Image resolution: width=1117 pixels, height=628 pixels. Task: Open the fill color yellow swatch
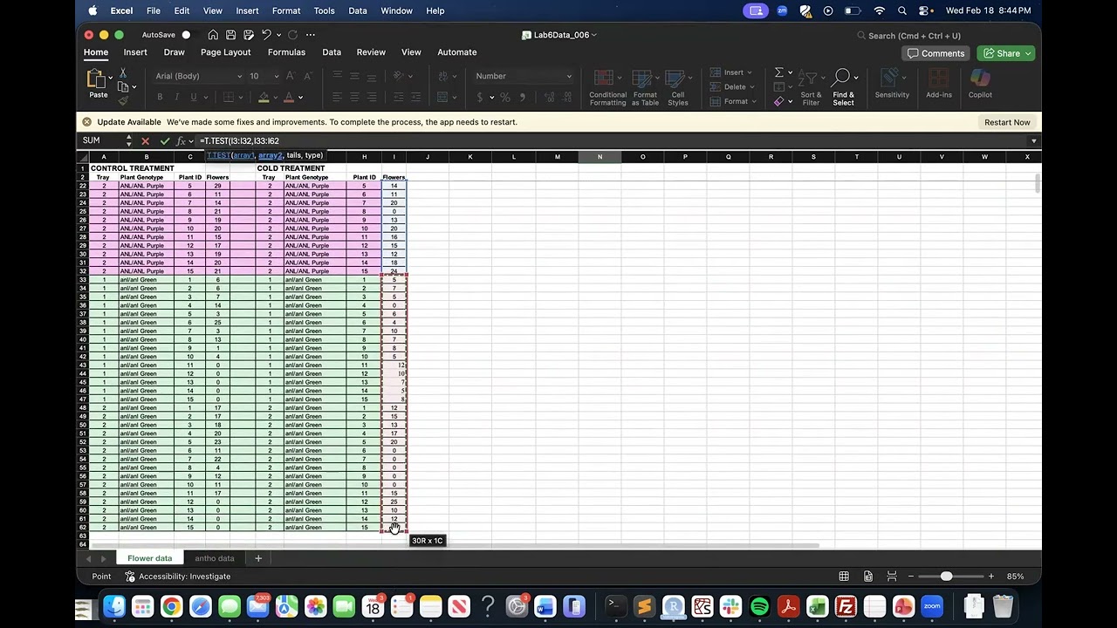(x=264, y=97)
